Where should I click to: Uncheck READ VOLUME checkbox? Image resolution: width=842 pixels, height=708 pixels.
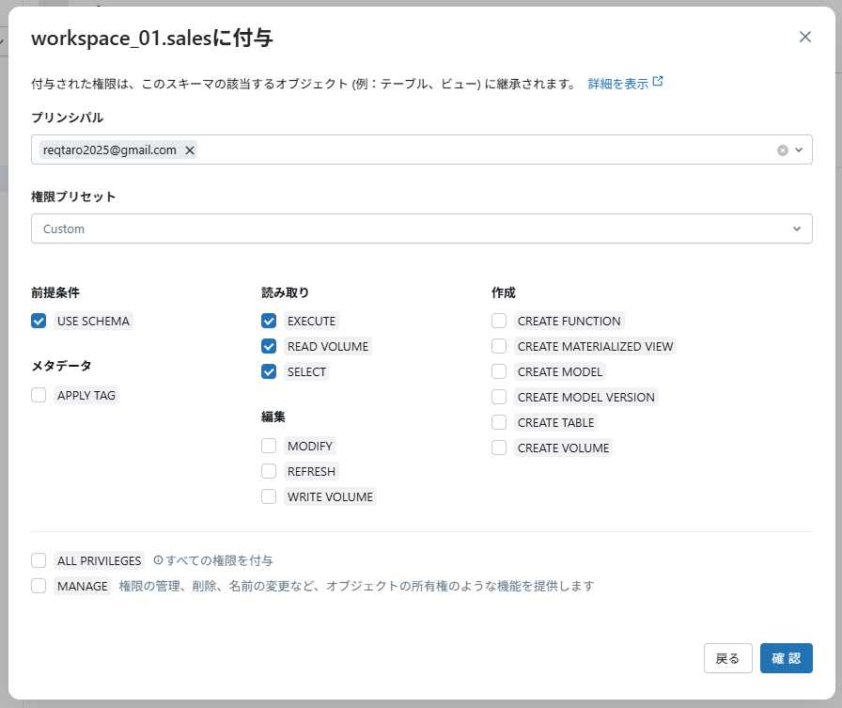(269, 346)
